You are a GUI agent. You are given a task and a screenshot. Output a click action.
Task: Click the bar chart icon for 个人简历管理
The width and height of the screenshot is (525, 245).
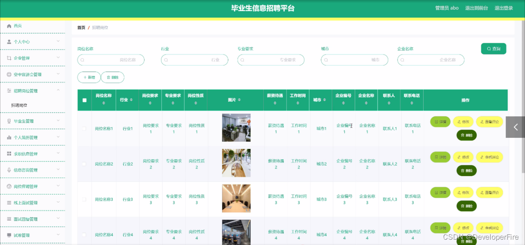9,137
